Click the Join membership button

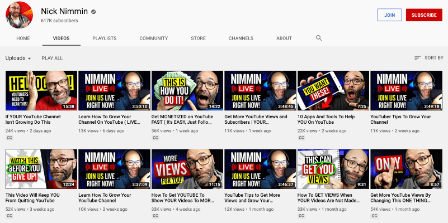tap(389, 15)
